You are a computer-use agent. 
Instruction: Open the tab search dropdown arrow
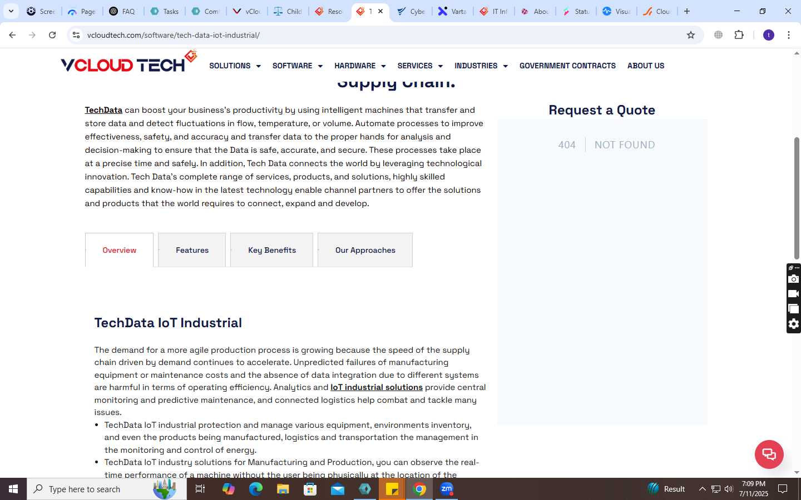[11, 11]
